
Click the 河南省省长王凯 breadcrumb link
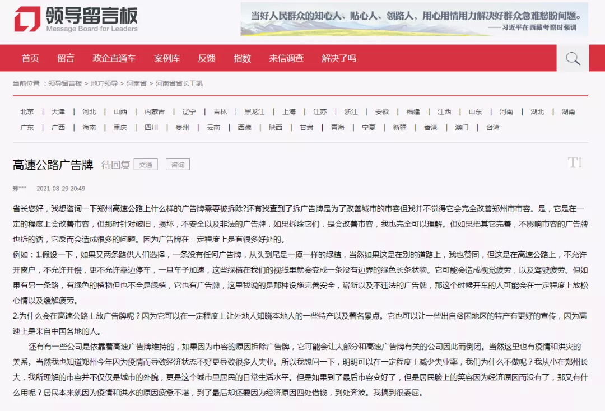pyautogui.click(x=179, y=83)
